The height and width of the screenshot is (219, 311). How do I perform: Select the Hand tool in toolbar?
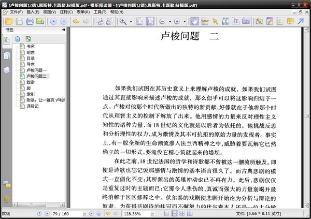point(195,21)
